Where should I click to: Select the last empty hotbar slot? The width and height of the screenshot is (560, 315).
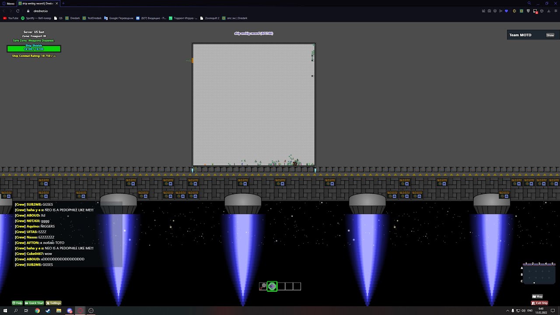pyautogui.click(x=297, y=286)
